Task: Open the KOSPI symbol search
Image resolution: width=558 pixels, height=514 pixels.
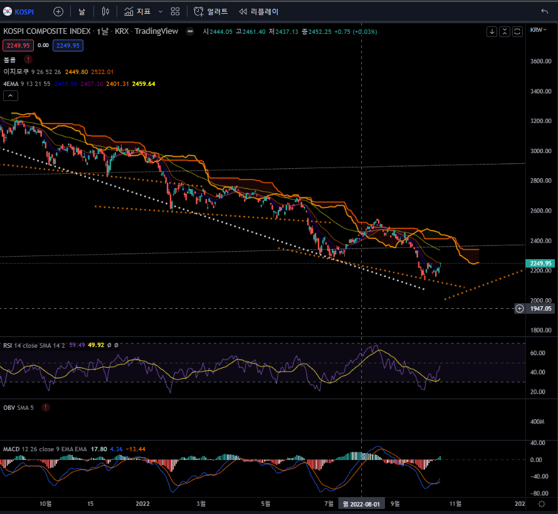Action: [x=19, y=12]
